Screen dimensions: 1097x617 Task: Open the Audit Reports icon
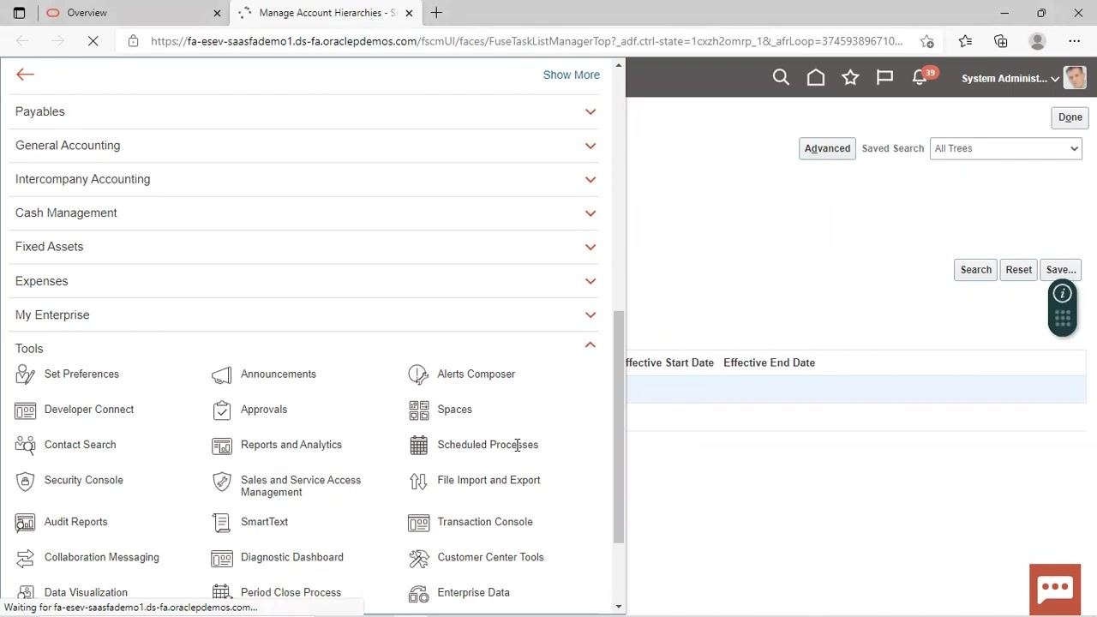click(x=26, y=522)
